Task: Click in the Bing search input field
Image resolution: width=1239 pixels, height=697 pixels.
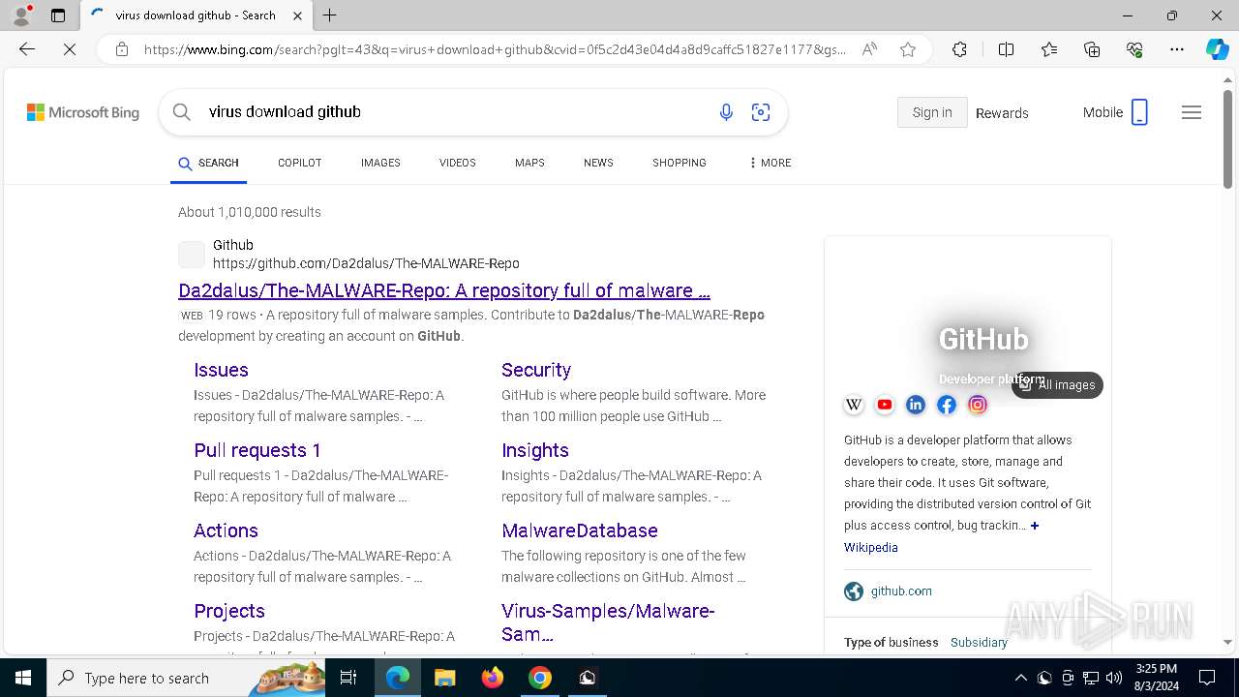Action: [x=455, y=112]
